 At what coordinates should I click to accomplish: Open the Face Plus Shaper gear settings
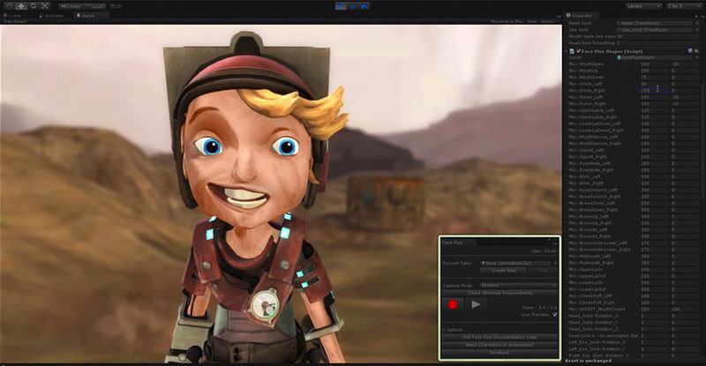697,50
